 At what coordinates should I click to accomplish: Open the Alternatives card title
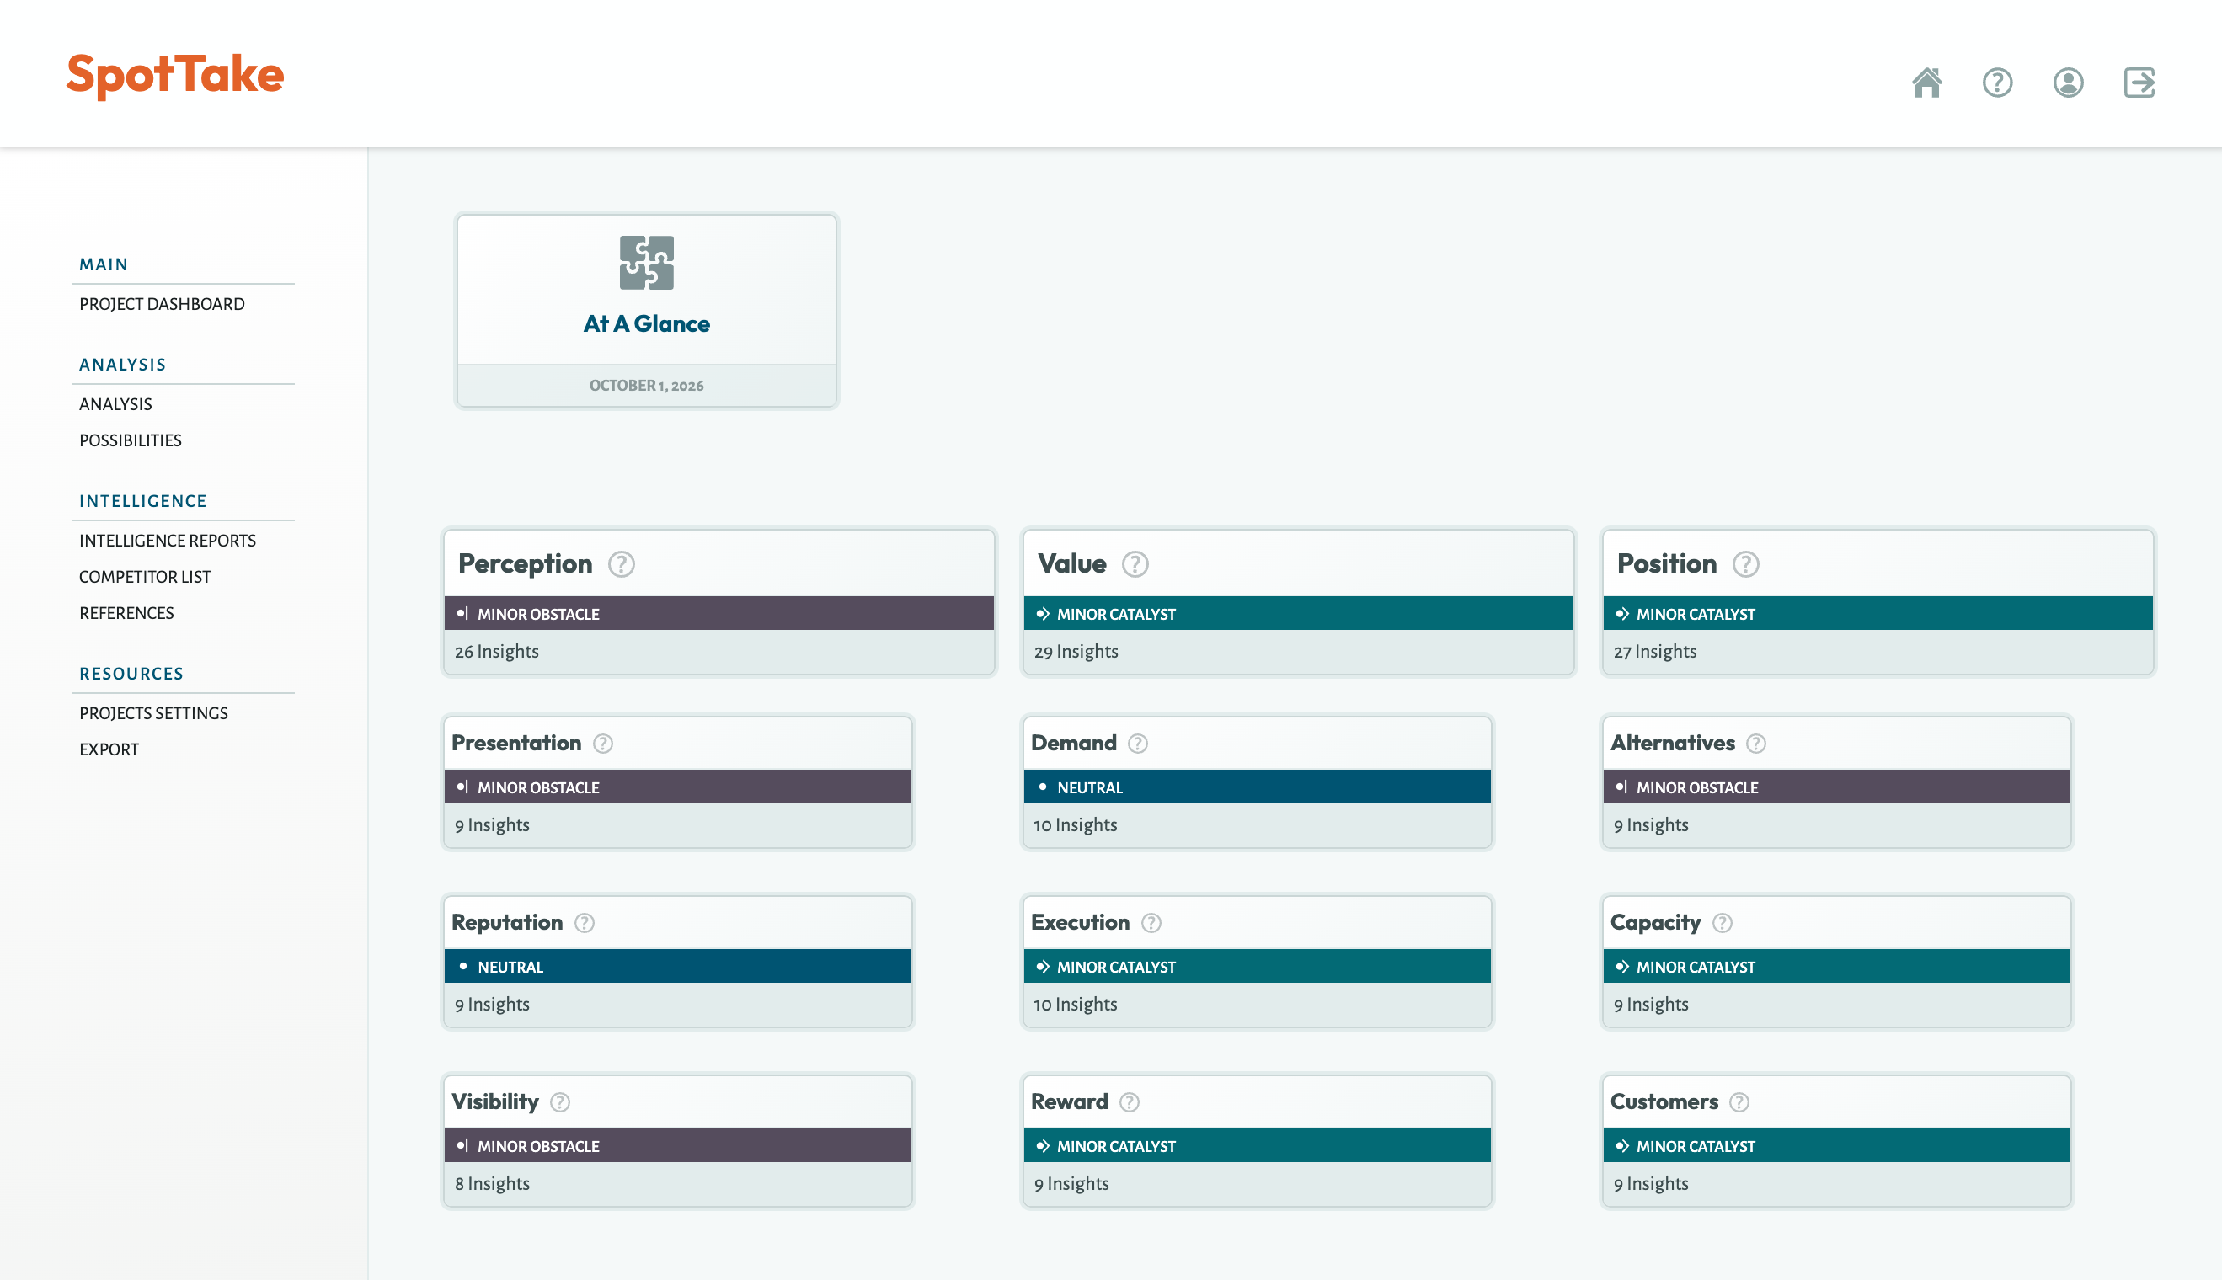(x=1673, y=743)
